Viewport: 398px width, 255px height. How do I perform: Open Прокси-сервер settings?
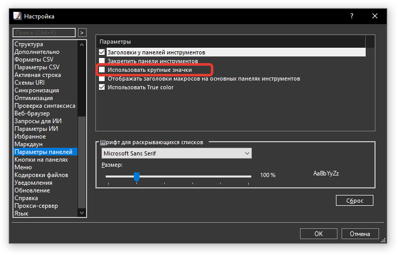[x=46, y=206]
